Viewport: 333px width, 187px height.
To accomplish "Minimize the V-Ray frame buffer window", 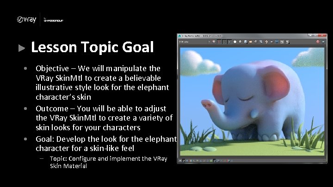I will (x=310, y=36).
